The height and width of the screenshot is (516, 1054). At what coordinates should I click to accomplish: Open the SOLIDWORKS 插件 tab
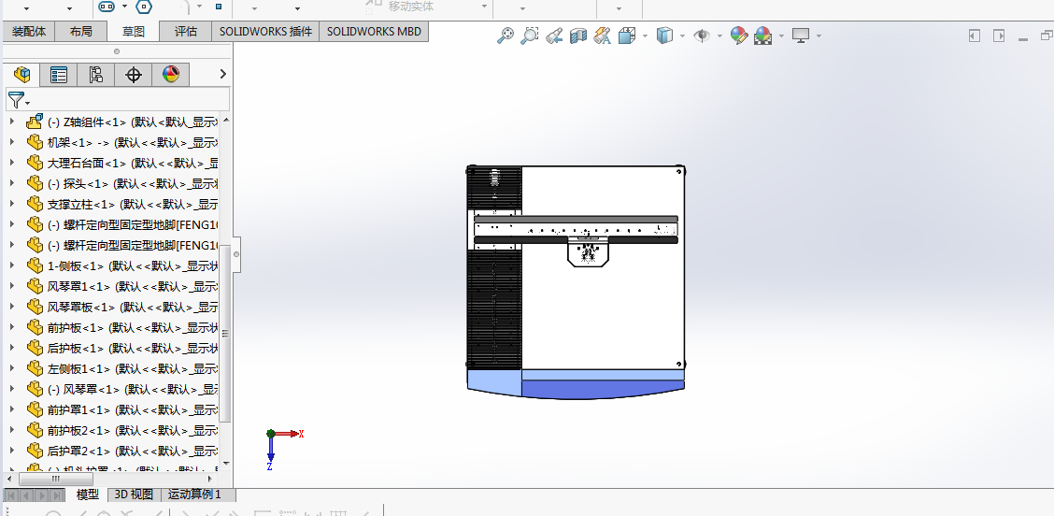tap(265, 32)
